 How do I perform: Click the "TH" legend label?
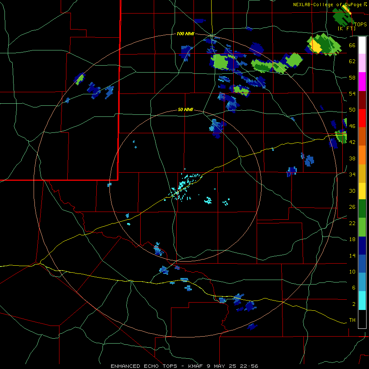pyautogui.click(x=352, y=320)
